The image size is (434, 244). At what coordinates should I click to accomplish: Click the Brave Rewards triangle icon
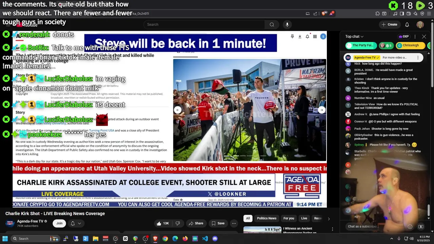[332, 14]
